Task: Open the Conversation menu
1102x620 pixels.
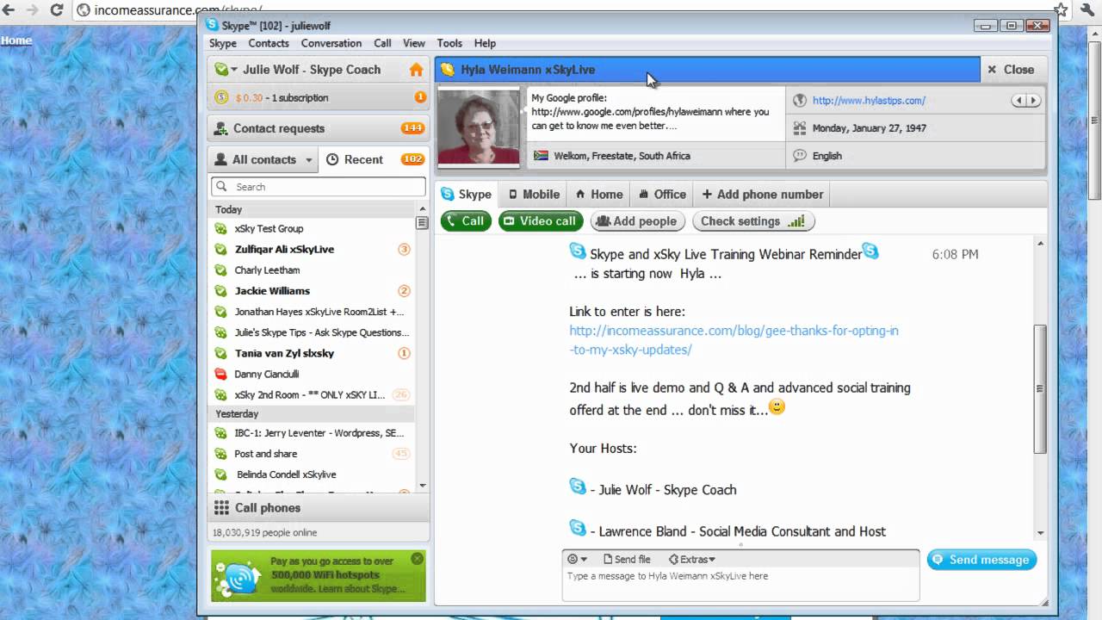Action: pos(331,43)
